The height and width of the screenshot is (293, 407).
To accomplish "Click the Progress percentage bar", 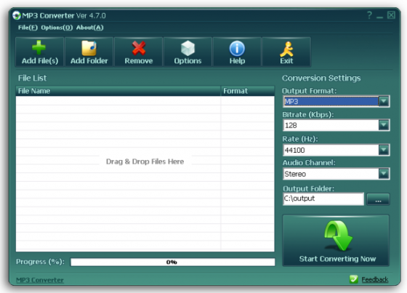I will 173,262.
